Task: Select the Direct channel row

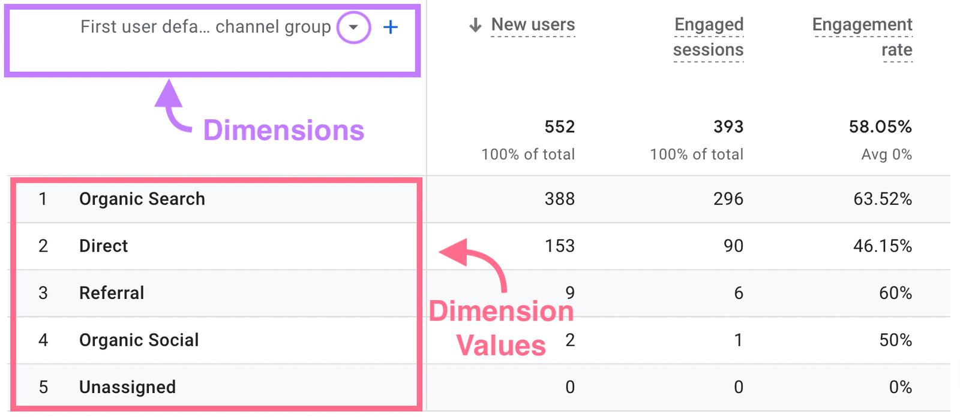Action: [103, 246]
